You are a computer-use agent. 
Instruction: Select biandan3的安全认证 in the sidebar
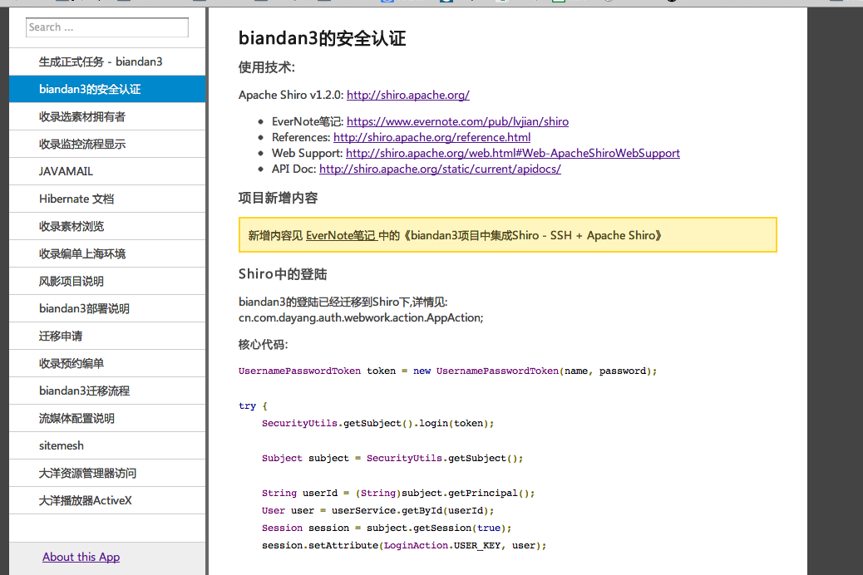click(90, 89)
